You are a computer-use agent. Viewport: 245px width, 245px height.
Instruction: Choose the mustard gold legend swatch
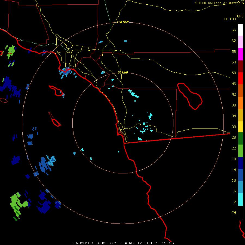(240, 115)
